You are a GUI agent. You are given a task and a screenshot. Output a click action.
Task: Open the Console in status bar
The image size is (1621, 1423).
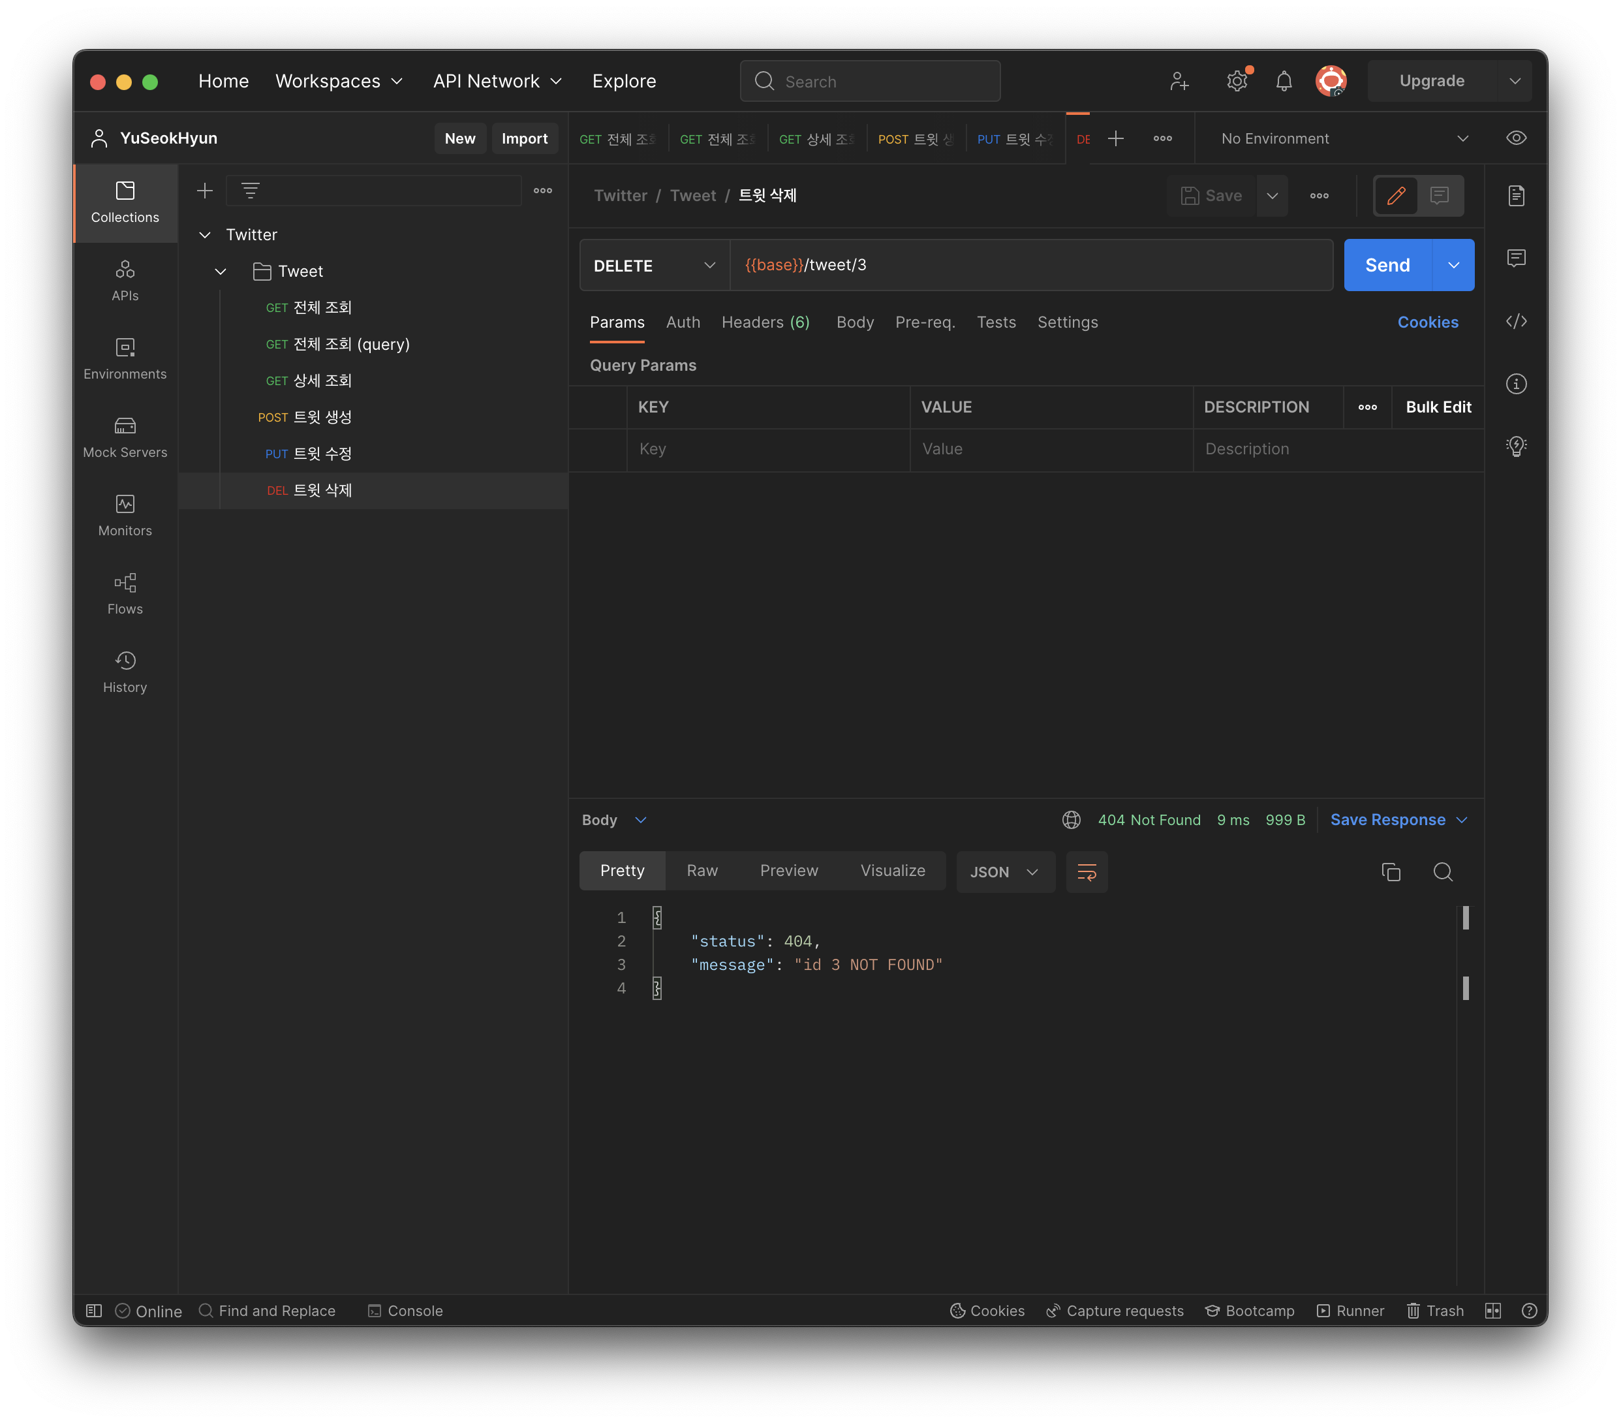(405, 1310)
